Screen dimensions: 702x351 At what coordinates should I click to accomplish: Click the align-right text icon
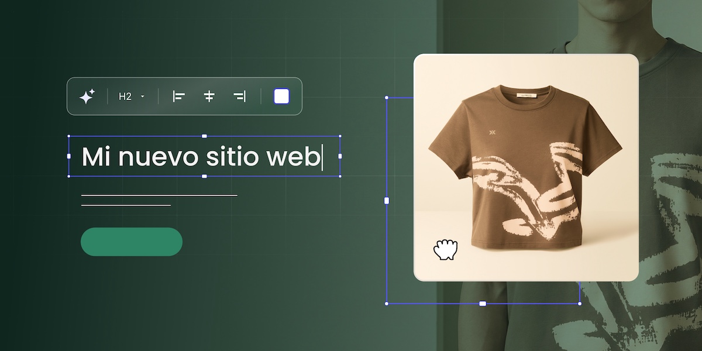tap(239, 95)
